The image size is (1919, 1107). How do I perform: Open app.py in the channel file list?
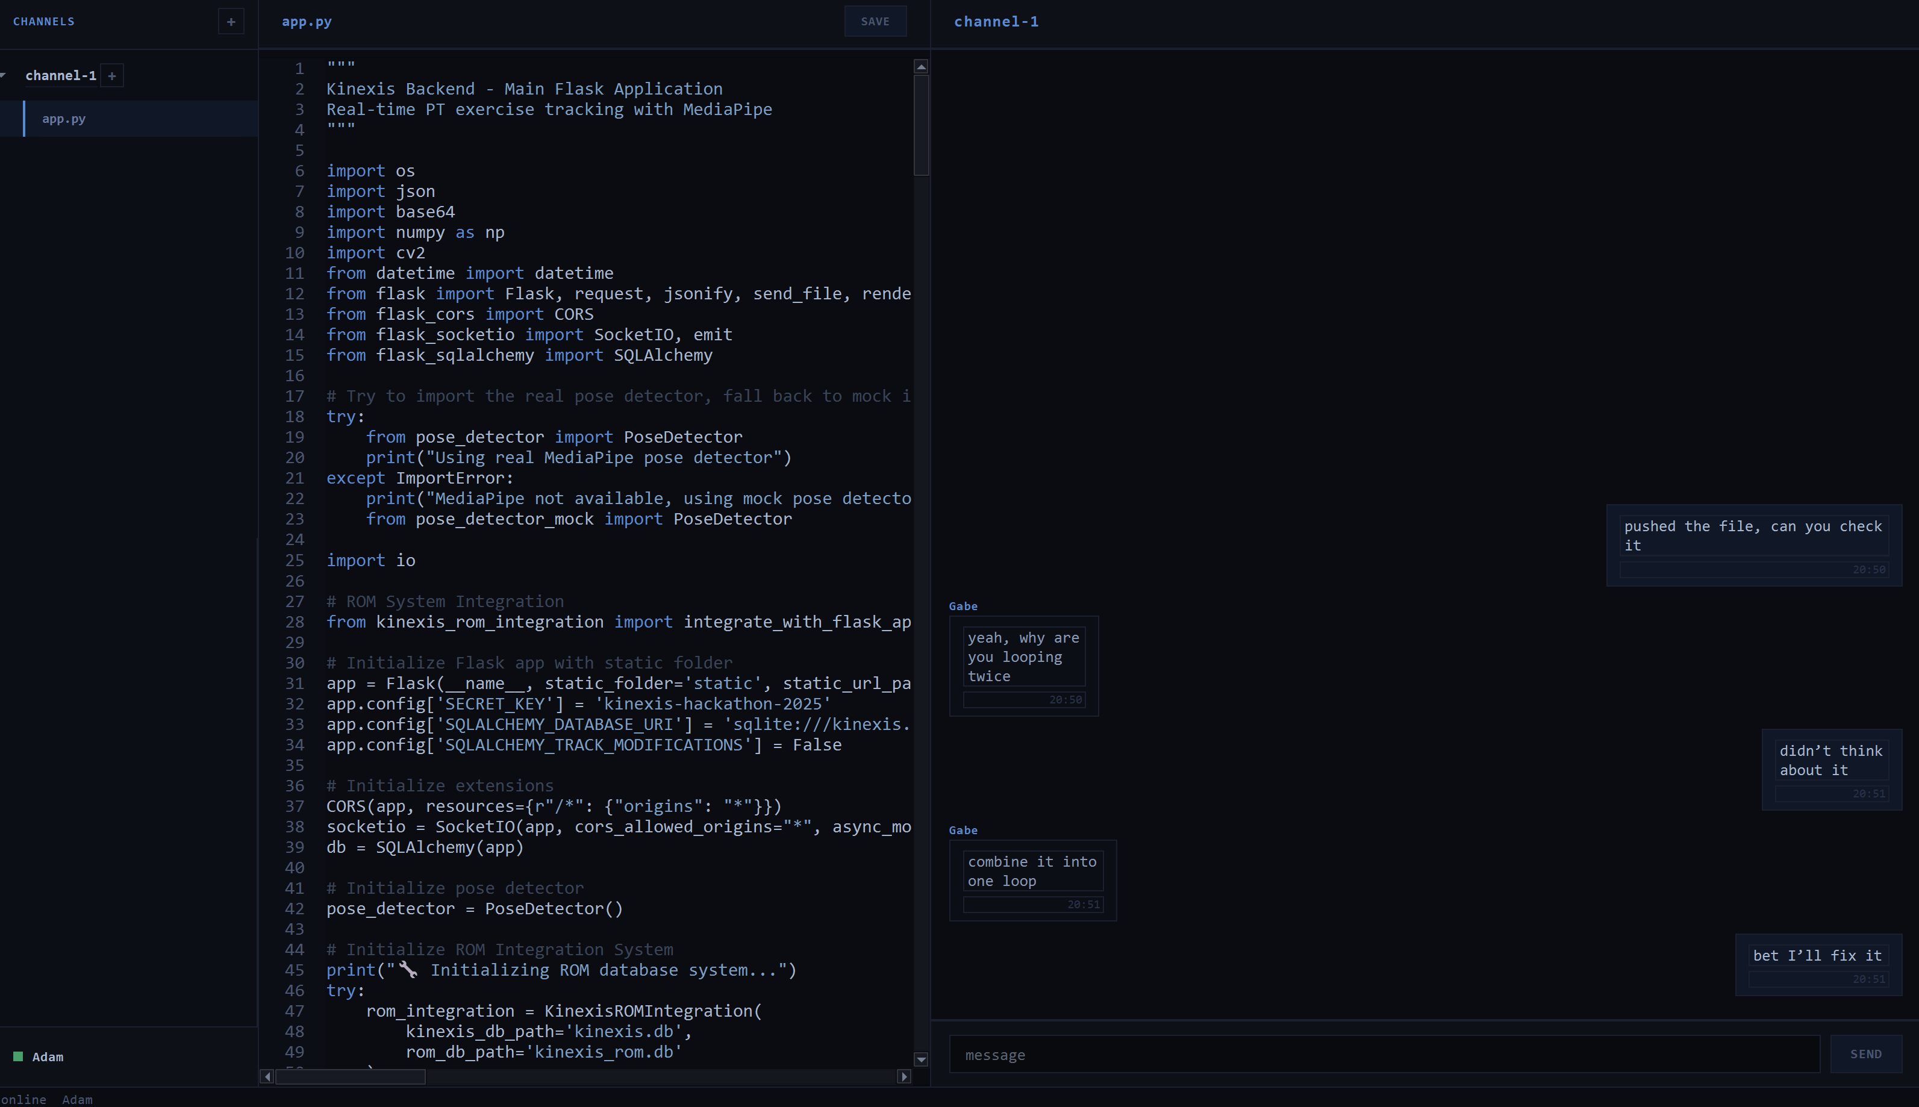coord(64,119)
